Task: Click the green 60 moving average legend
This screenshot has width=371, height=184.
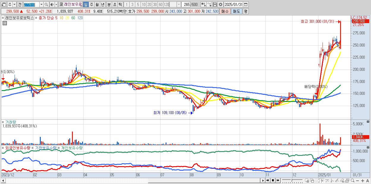Action: coord(73,18)
